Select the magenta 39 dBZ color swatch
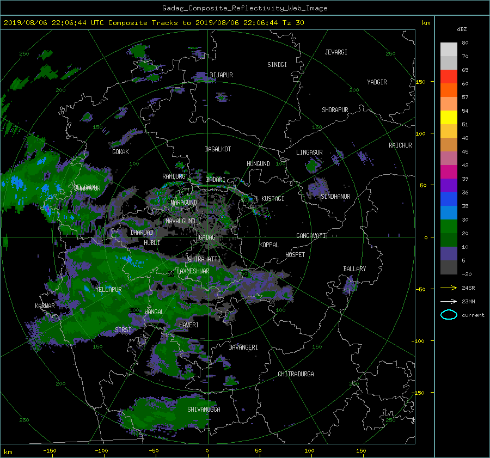This screenshot has height=458, width=490. 449,172
